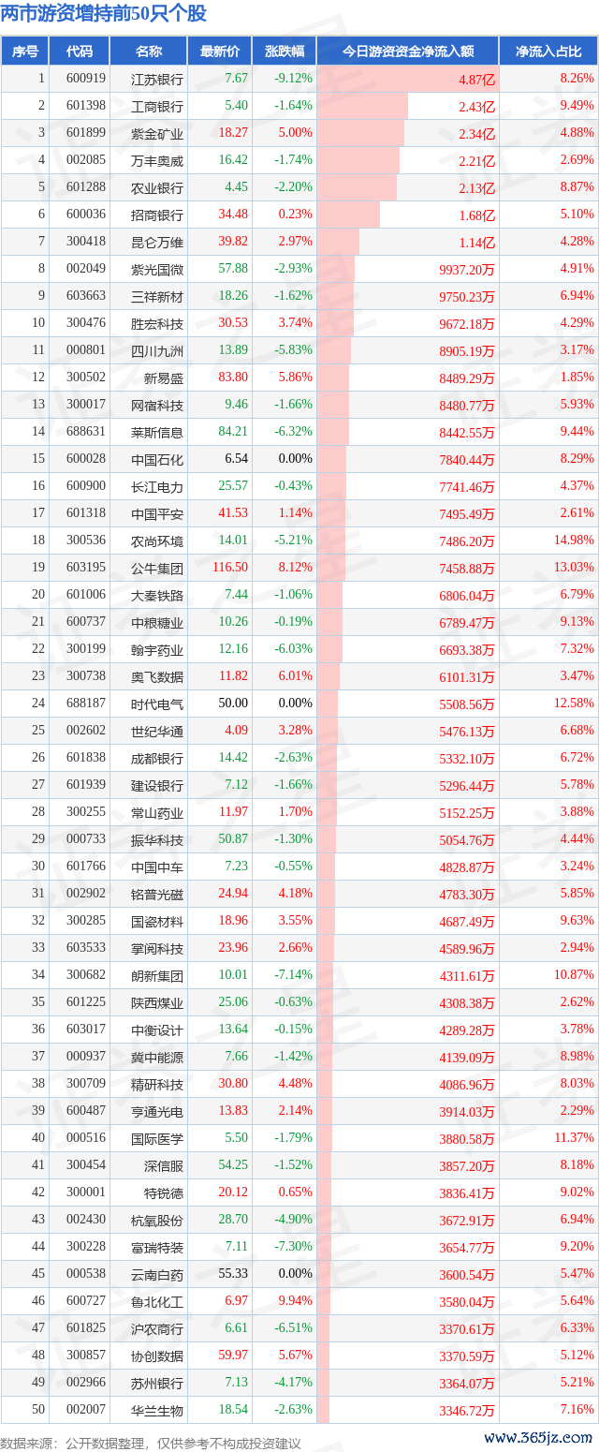Click stock name 协创数据
Image resolution: width=599 pixels, height=1452 pixels.
tap(158, 1356)
